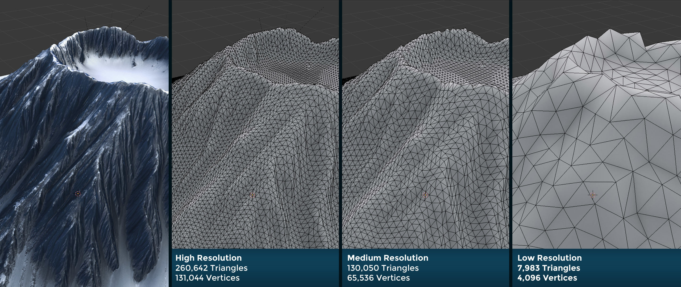The width and height of the screenshot is (681, 287).
Task: Click the 3D cursor in the high resolution viewport
Action: [x=252, y=195]
